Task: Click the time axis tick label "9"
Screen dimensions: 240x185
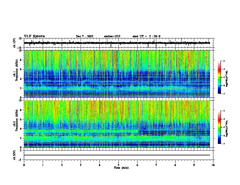Action: [194, 165]
